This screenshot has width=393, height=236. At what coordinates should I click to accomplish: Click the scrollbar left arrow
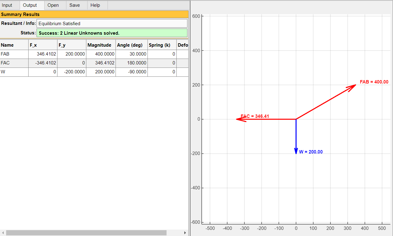(2, 233)
